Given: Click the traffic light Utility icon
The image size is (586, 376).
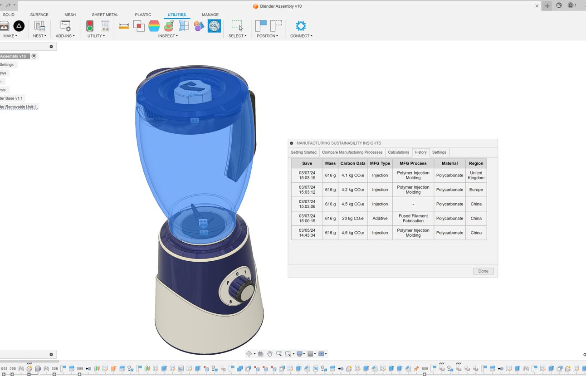Looking at the screenshot, I should (90, 26).
